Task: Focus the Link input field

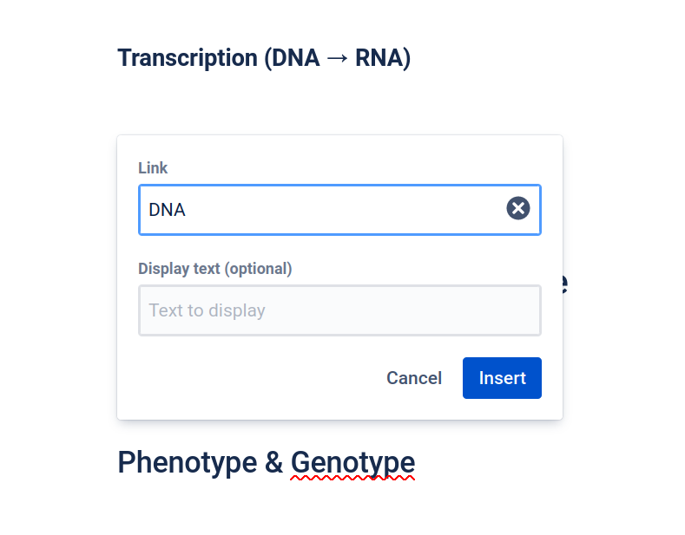Action: point(339,210)
